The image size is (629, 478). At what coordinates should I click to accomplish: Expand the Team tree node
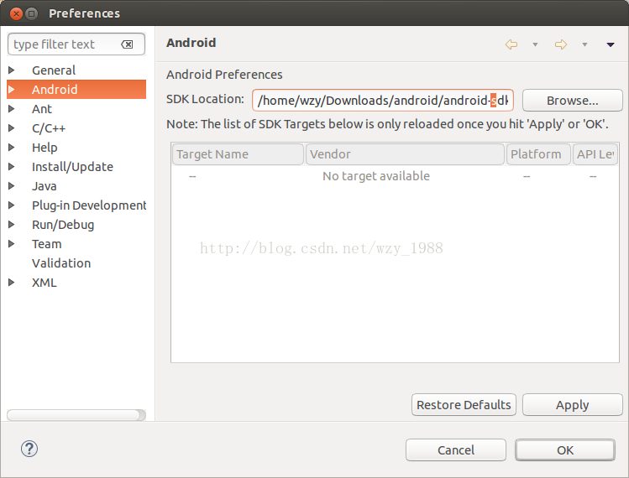coord(12,243)
